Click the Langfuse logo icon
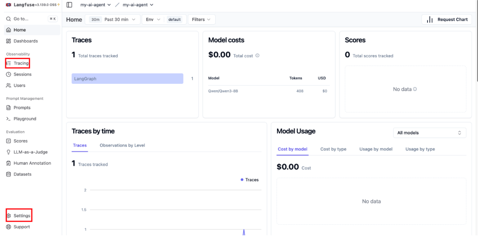The height and width of the screenshot is (244, 478). pos(9,5)
